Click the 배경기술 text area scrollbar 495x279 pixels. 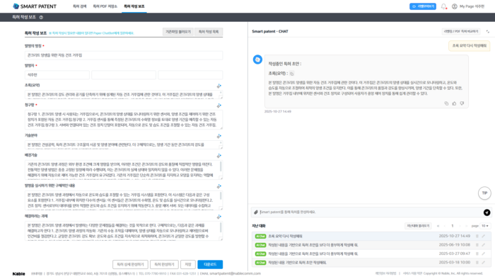click(221, 166)
